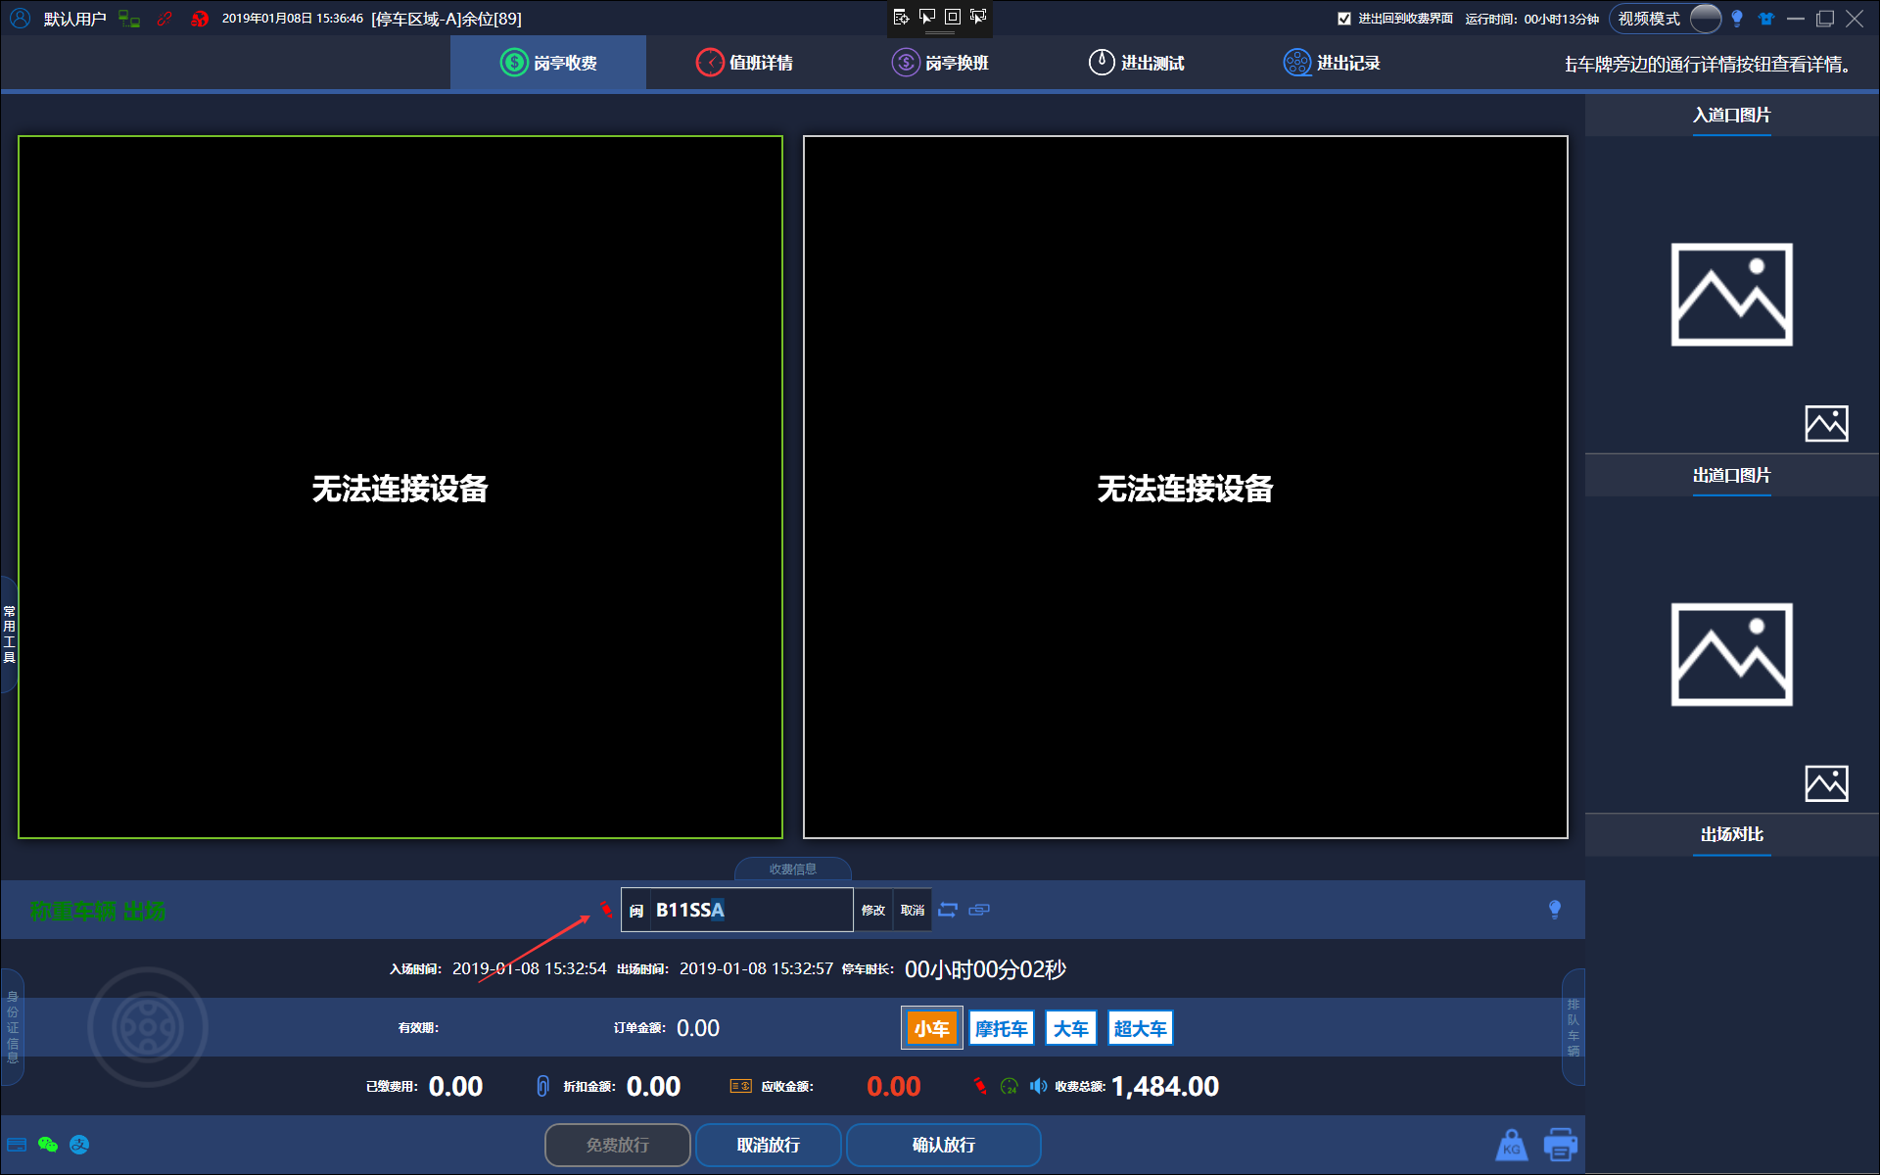Click the last screen-pointer icon in floating toolbar

pos(977,17)
